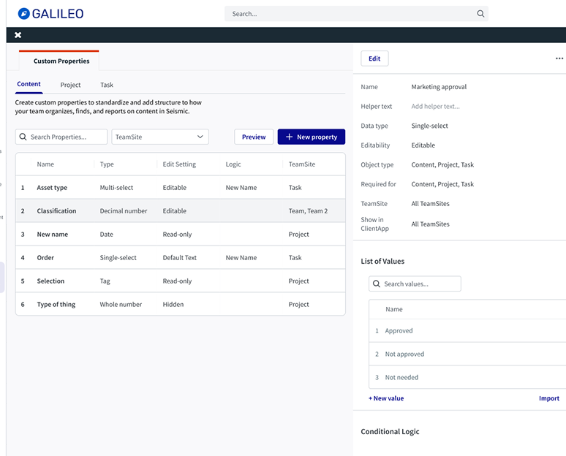The height and width of the screenshot is (456, 566).
Task: Click the search icon in Search values field
Action: pos(377,284)
